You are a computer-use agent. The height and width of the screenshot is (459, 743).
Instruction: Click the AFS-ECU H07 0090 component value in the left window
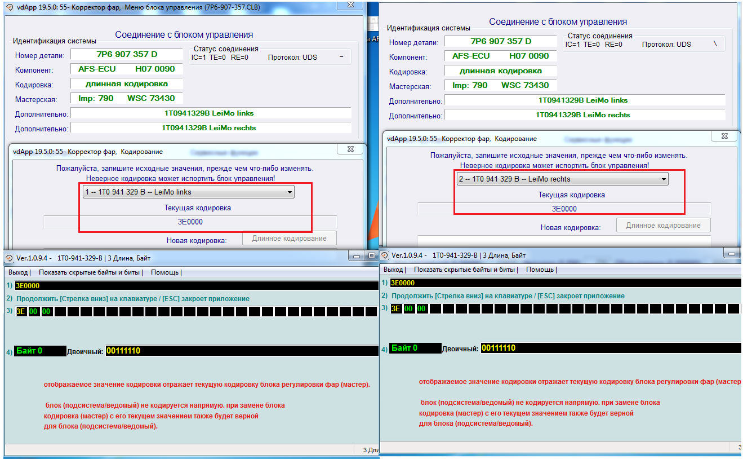(127, 69)
